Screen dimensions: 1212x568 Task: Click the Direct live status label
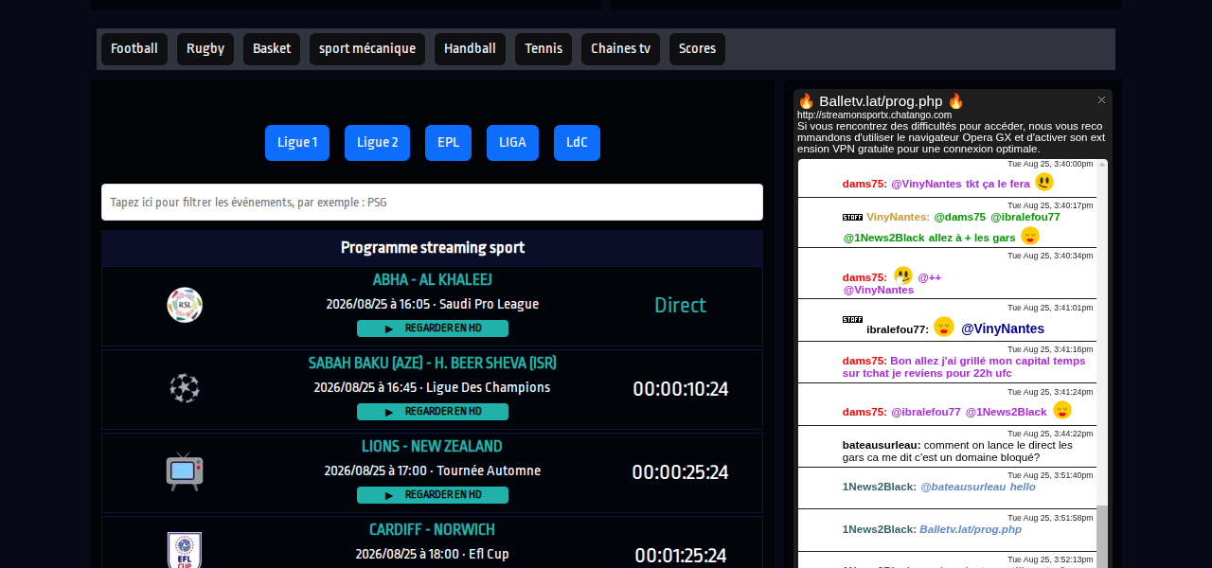point(680,305)
